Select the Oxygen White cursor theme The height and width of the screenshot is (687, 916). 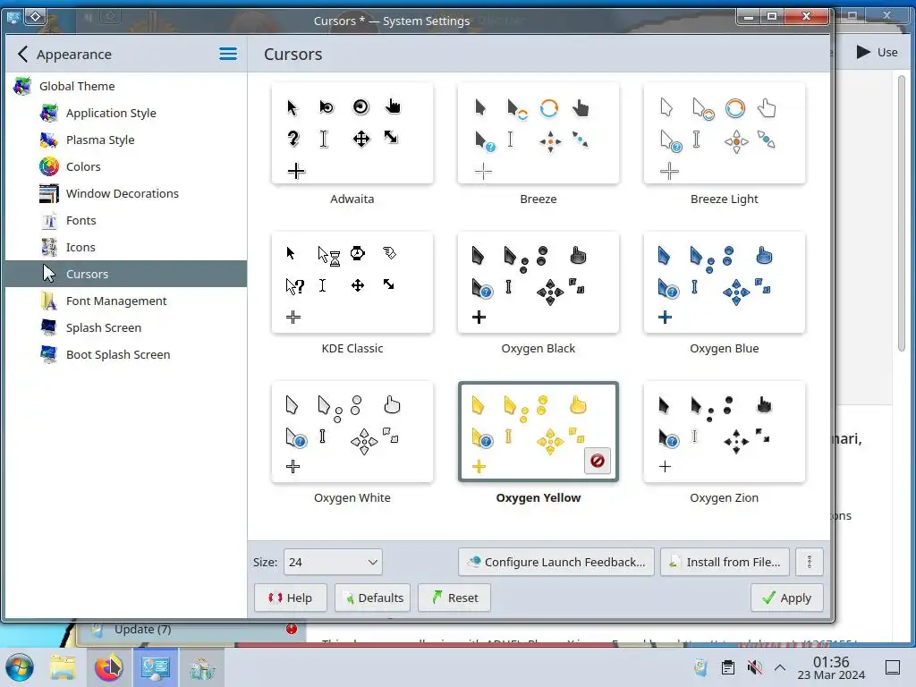[x=352, y=432]
